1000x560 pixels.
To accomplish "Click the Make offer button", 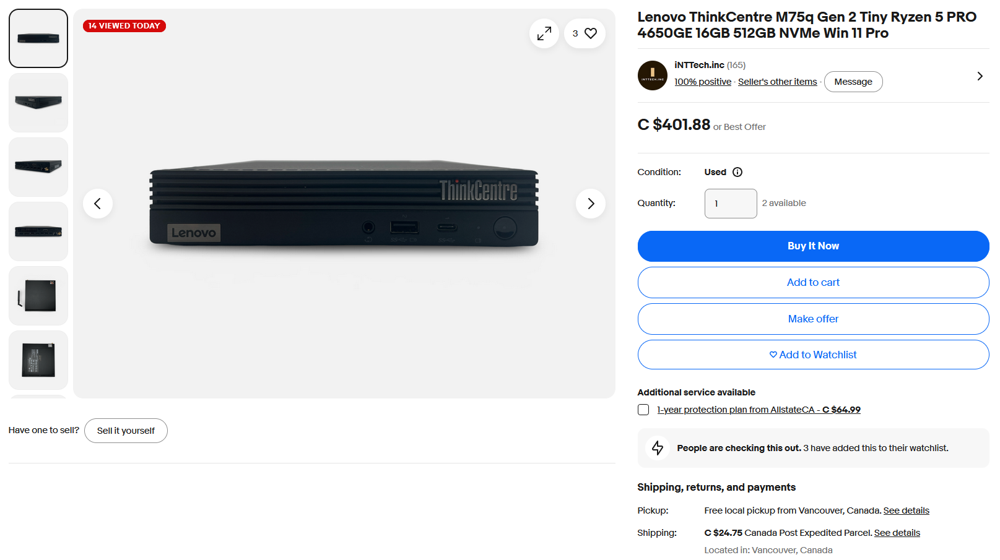I will coord(814,319).
